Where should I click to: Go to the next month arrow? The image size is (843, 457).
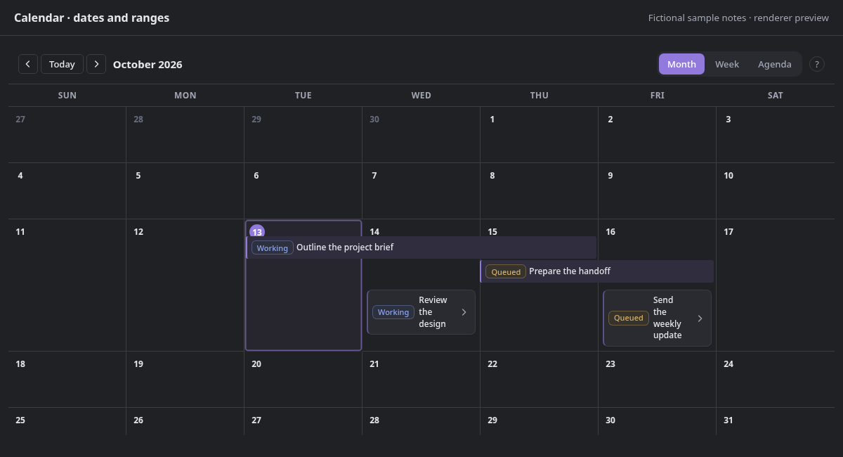pyautogui.click(x=96, y=64)
